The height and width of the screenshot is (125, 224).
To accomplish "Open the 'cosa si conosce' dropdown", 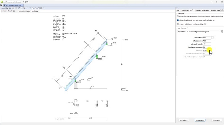I will tap(222, 32).
